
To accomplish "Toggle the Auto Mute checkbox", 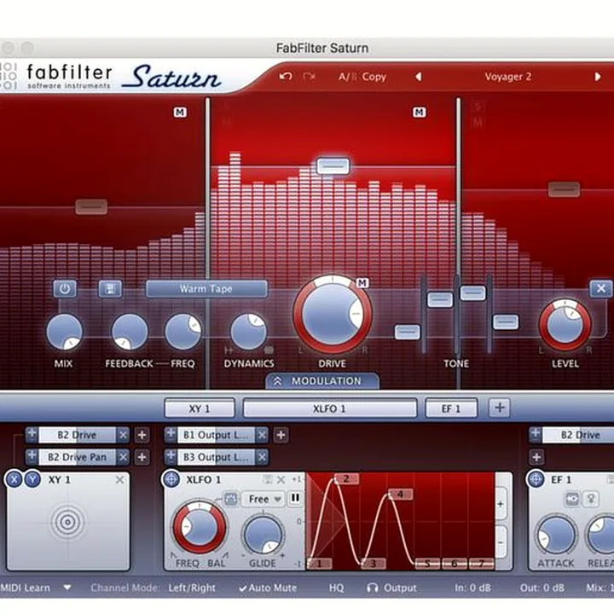I will (x=268, y=588).
